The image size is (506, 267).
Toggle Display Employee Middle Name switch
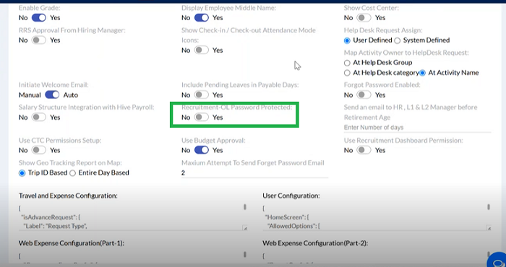coord(202,18)
